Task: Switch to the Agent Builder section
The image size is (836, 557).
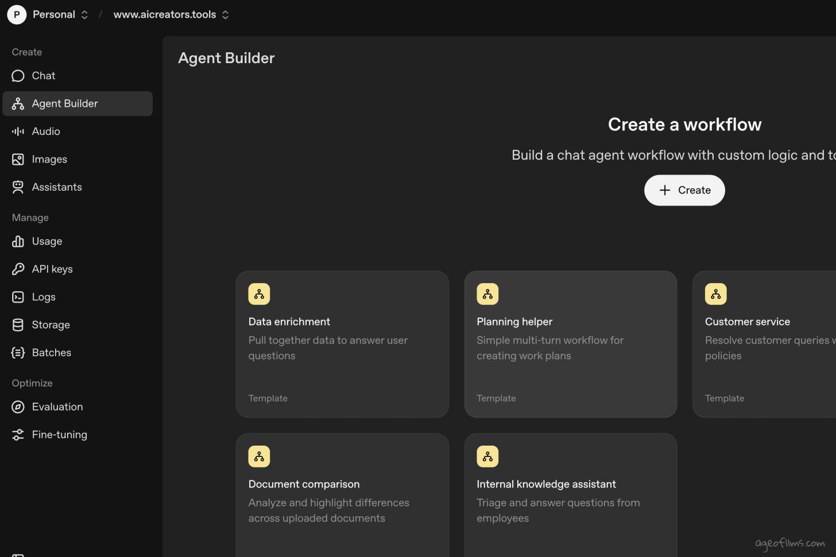Action: tap(64, 103)
